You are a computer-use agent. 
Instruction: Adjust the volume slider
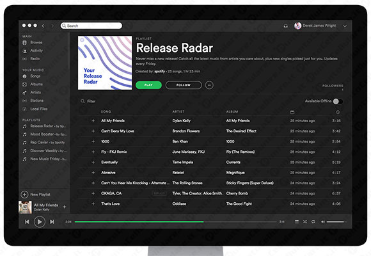click(x=336, y=222)
